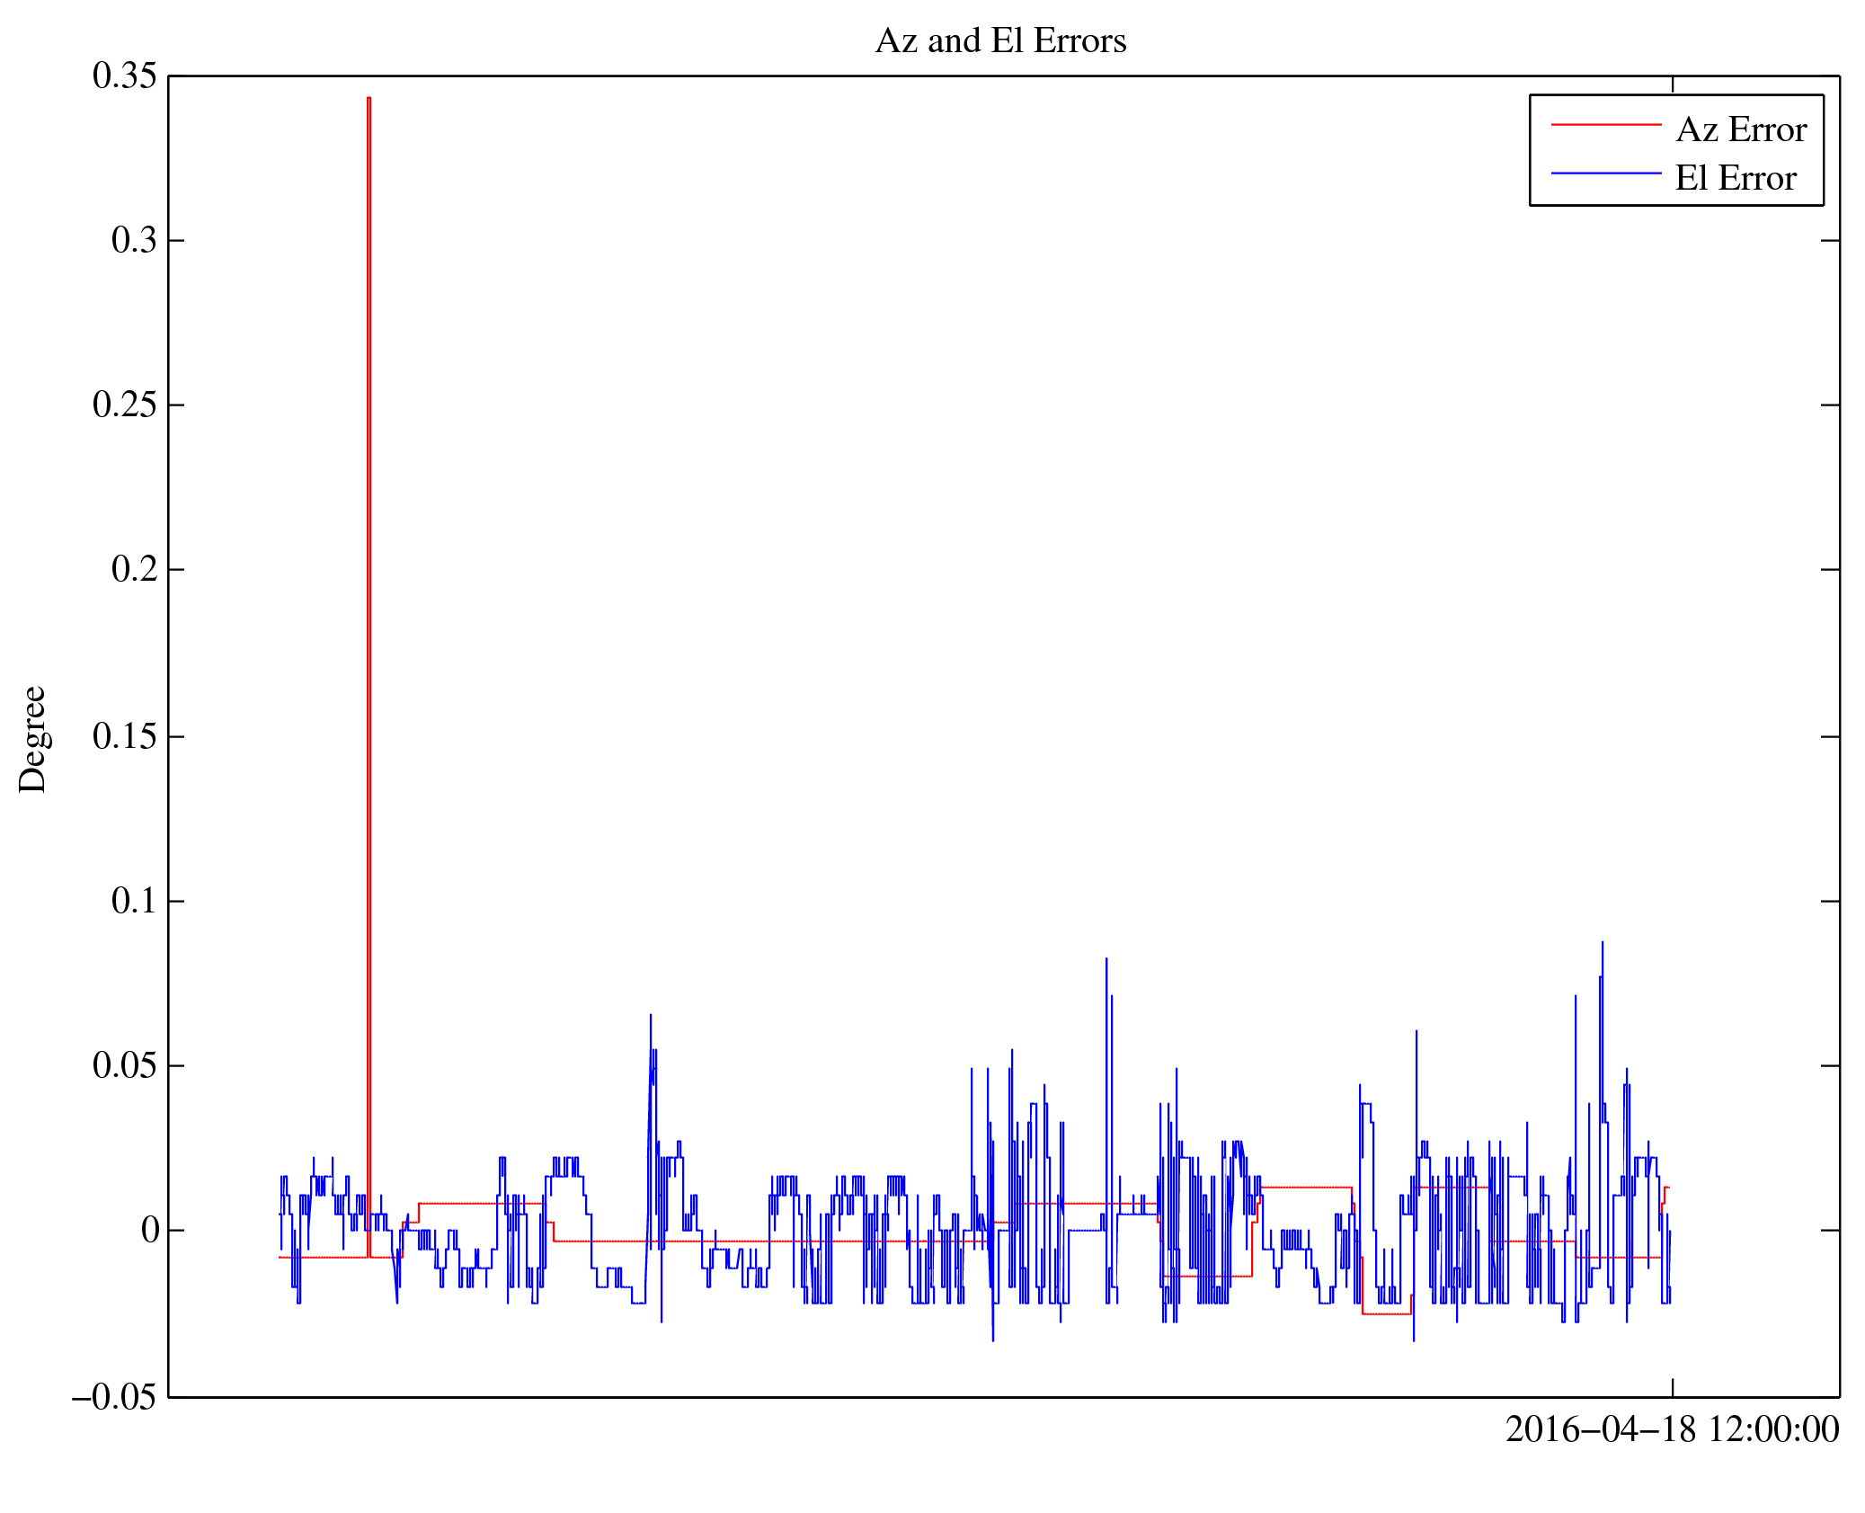Click the 2016-04-18 12:00:00 x-axis label

[1672, 1429]
